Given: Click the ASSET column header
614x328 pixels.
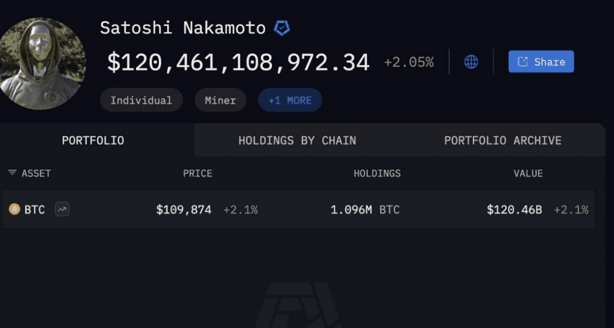Looking at the screenshot, I should pos(36,173).
